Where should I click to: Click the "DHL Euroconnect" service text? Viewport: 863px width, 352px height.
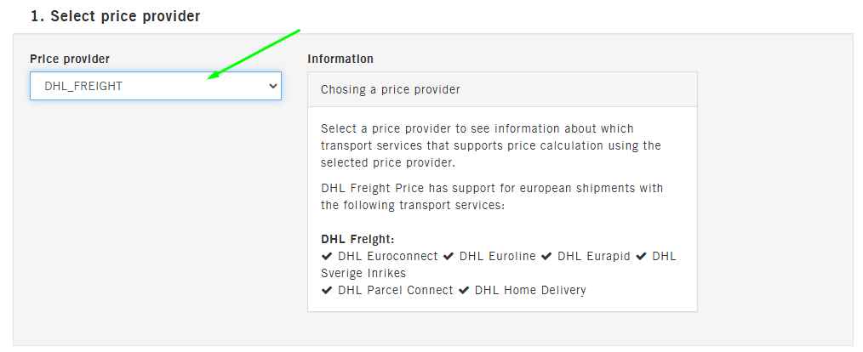tap(387, 256)
